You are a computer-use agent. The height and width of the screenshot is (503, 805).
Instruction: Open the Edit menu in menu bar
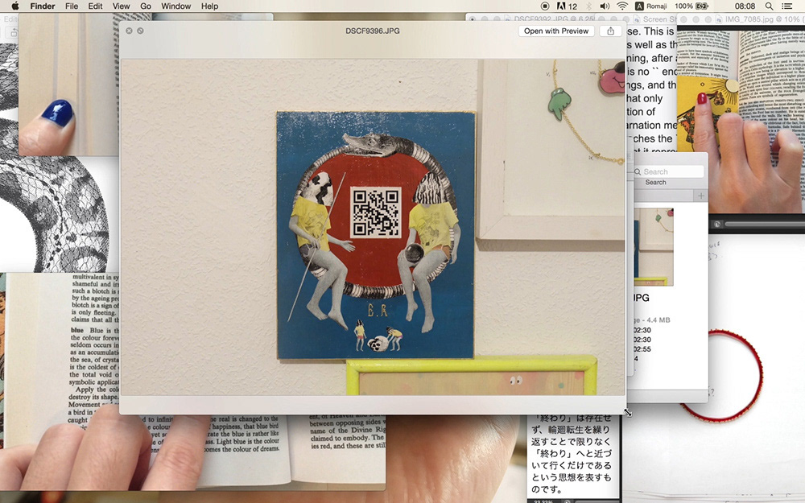tap(95, 6)
